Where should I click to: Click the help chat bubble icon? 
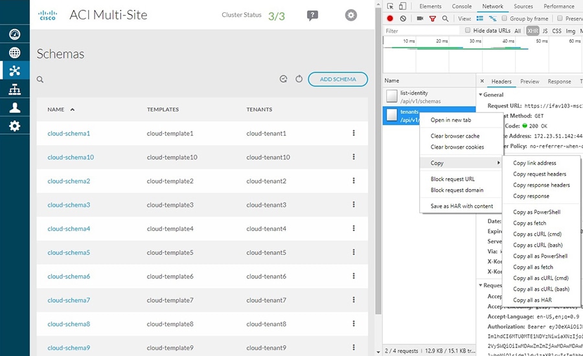pyautogui.click(x=312, y=16)
